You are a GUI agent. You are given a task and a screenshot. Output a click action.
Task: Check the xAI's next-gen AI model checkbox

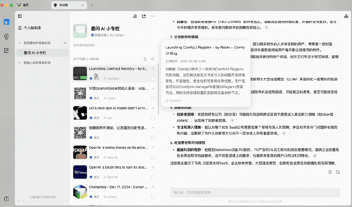click(153, 118)
